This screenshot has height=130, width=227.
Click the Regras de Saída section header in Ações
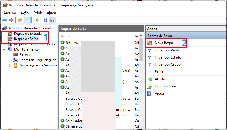(186, 36)
